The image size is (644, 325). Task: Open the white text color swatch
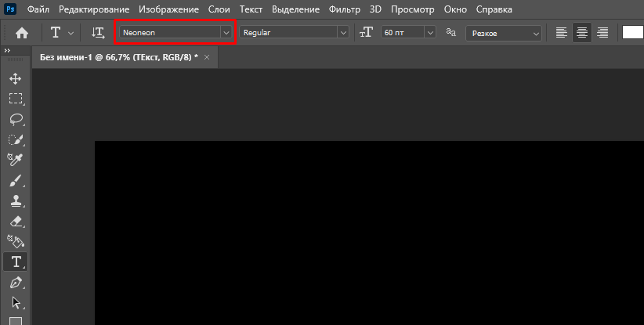633,32
